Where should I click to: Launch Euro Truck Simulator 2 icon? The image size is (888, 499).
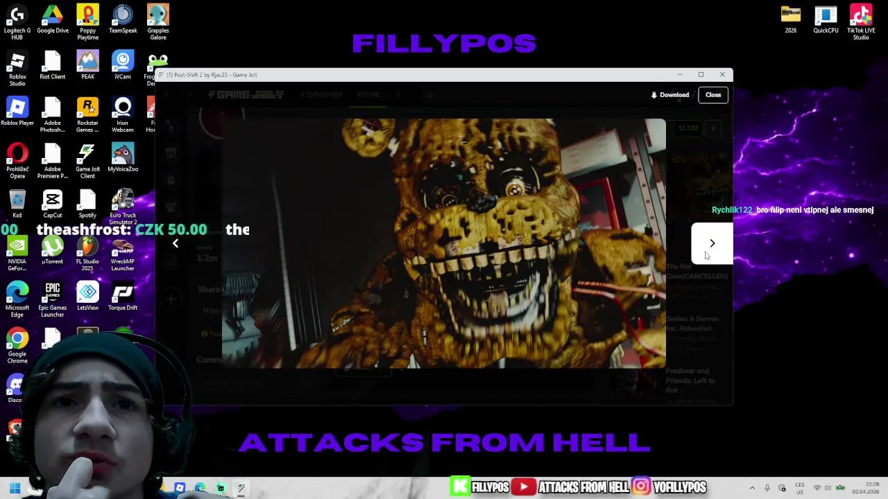click(x=123, y=207)
